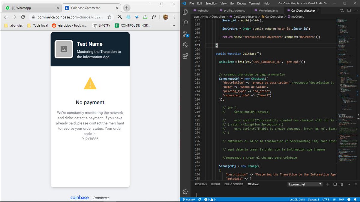360x202 pixels.
Task: Click the Open Changes icon in editor toolbar
Action: pos(342,10)
